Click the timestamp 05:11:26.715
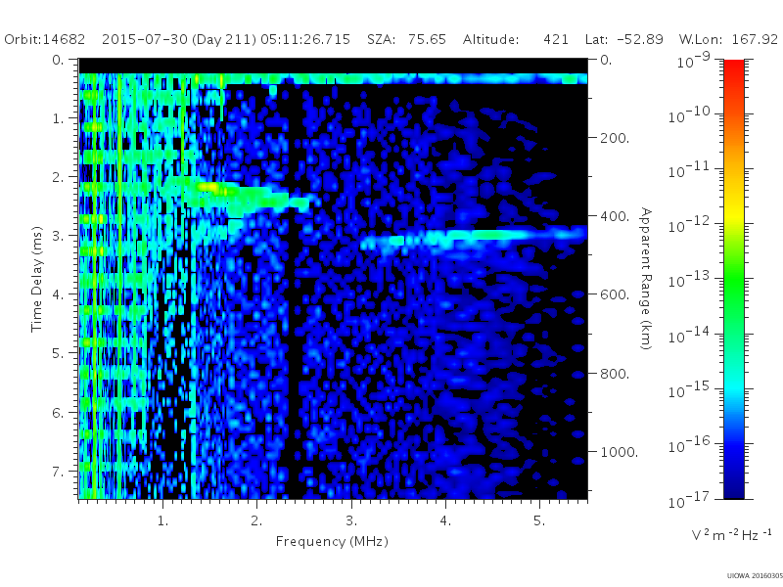783x587 pixels. pos(305,39)
